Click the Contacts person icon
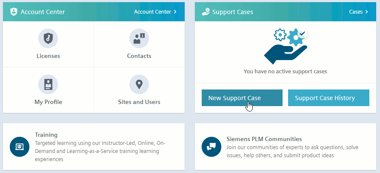 point(139,39)
